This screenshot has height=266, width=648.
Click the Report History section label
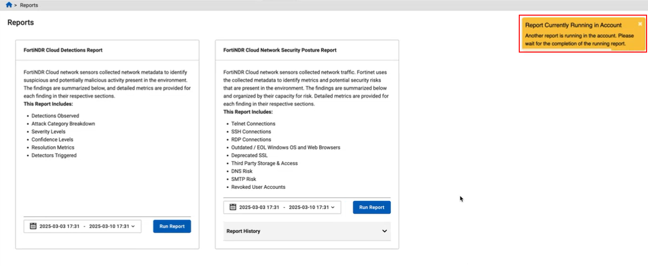tap(243, 231)
